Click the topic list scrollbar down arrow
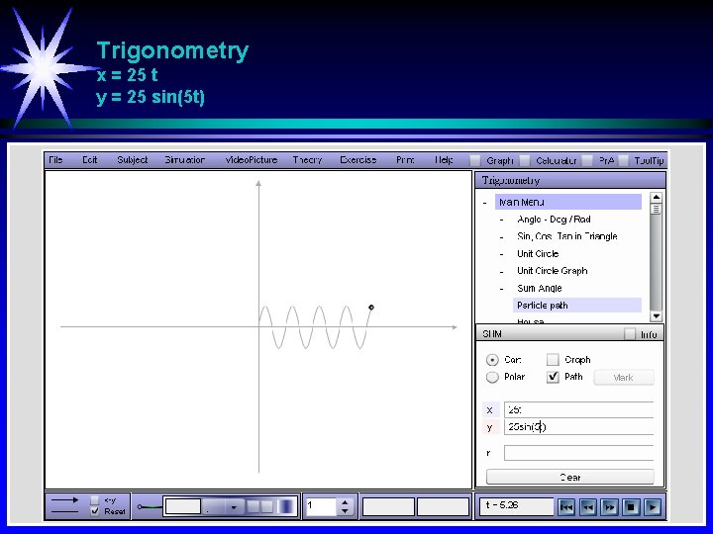 [656, 316]
